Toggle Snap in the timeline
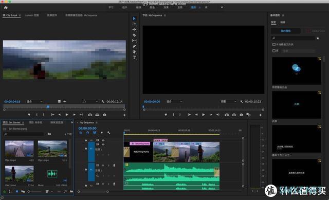Screen dimensions: 329x200 pos(88,133)
